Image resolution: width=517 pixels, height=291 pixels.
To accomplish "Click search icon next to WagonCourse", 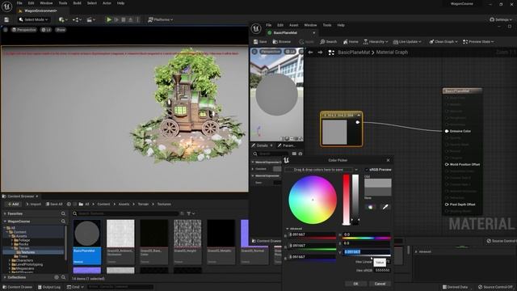I will point(63,221).
